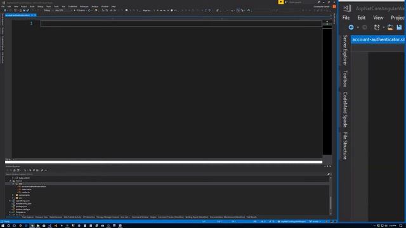This screenshot has height=228, width=406.
Task: Click Open File folder icon in magnified view
Action: [390, 27]
